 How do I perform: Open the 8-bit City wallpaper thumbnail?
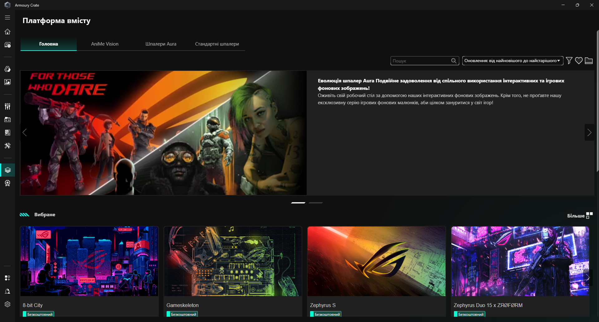[x=89, y=261]
